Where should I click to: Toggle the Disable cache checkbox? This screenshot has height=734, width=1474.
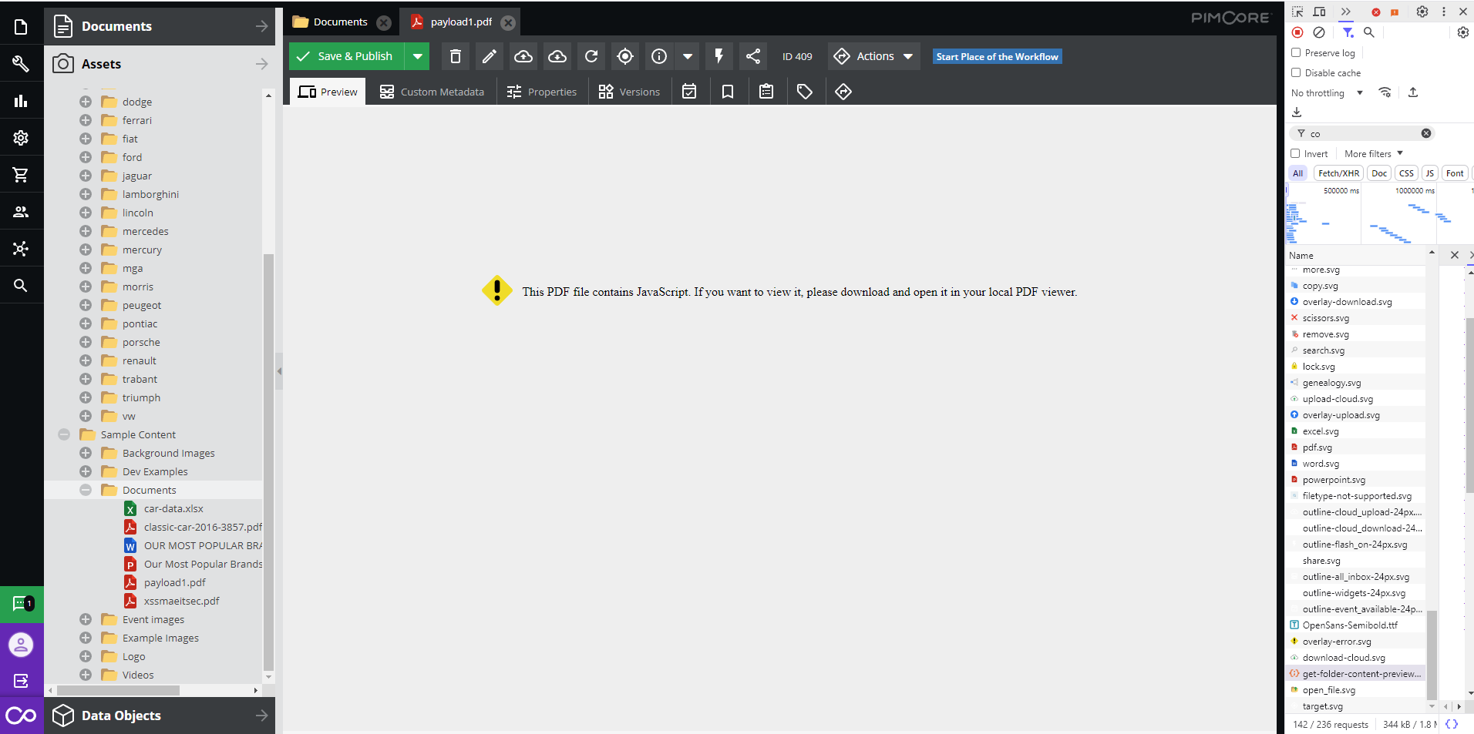coord(1296,72)
